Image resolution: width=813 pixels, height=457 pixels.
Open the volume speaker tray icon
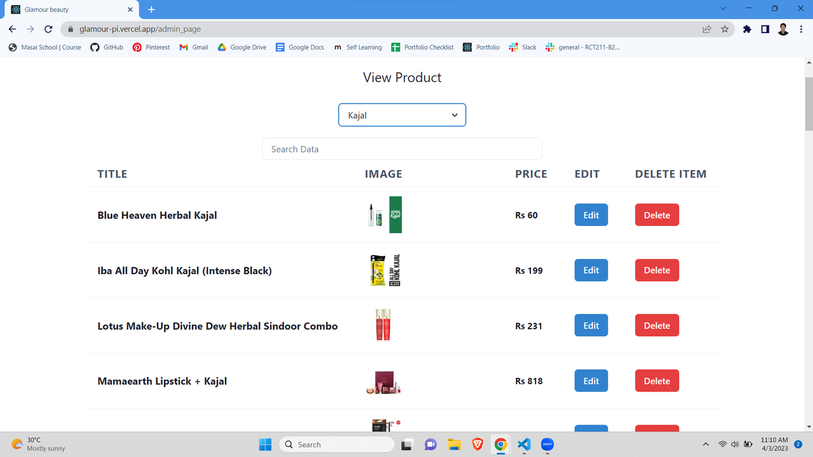click(735, 444)
